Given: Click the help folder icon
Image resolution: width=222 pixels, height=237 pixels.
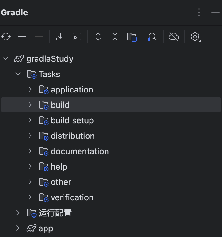Looking at the screenshot, I should point(44,167).
